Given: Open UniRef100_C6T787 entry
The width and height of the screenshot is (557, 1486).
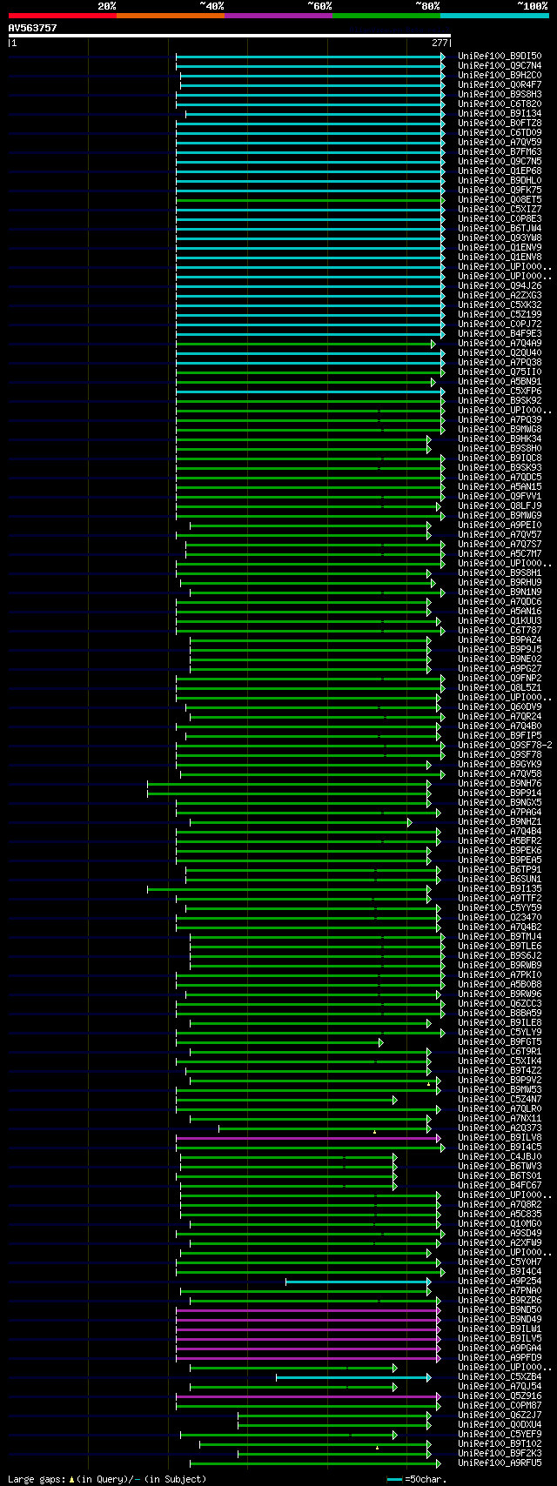Looking at the screenshot, I should point(500,631).
